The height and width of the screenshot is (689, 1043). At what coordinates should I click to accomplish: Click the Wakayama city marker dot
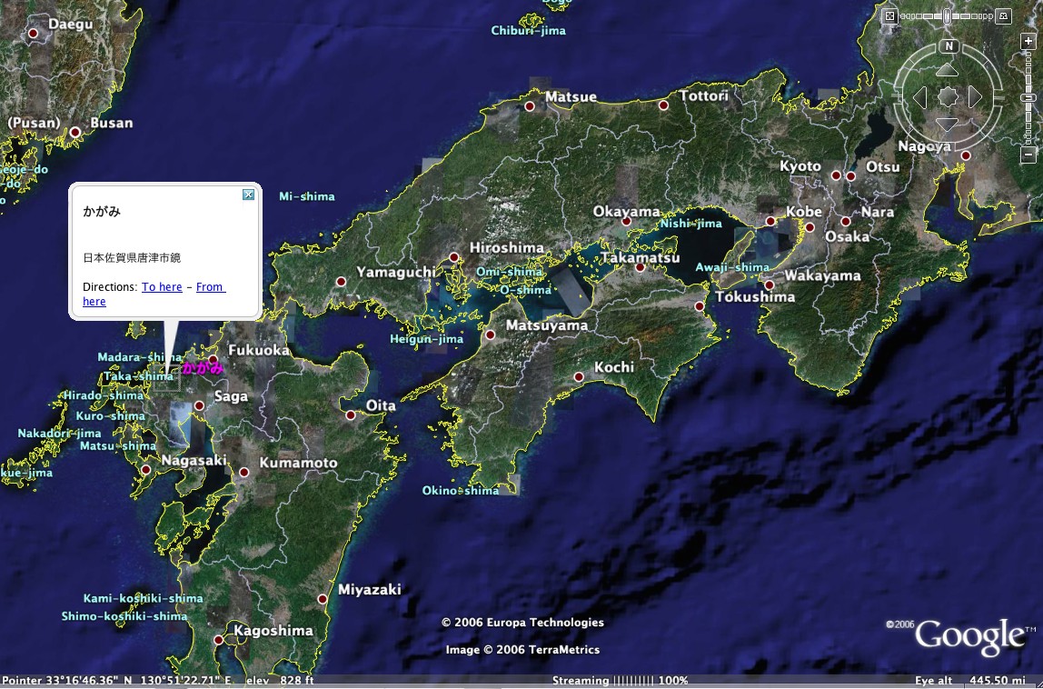(770, 285)
